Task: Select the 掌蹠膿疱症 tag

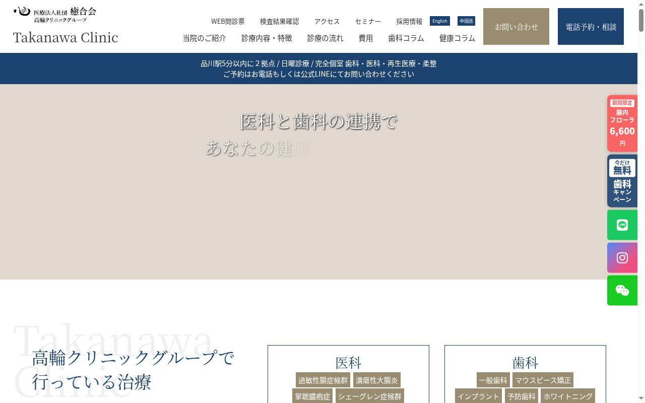Action: click(312, 396)
